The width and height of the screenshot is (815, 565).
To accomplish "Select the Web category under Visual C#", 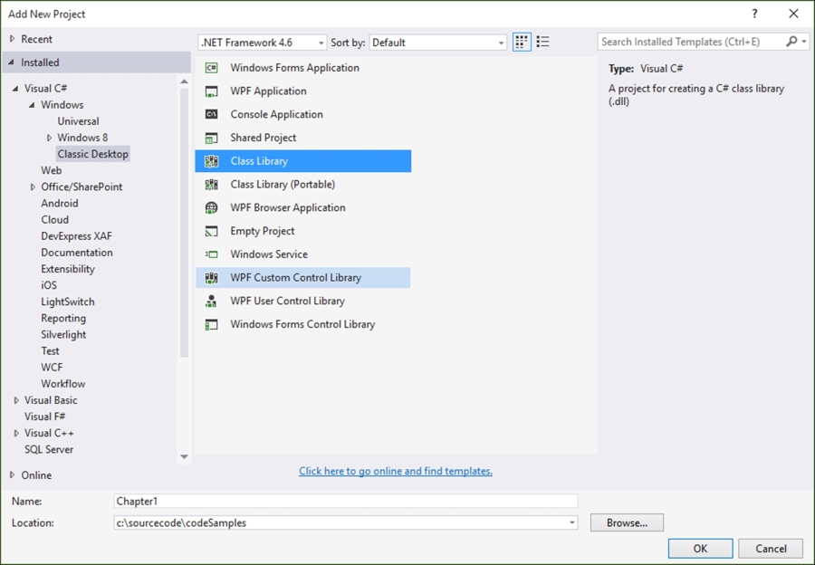I will (52, 170).
